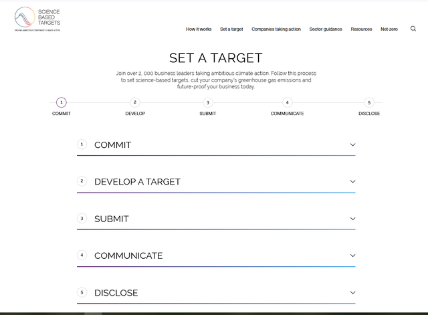The image size is (428, 315).
Task: Expand the Communicate section chevron
Action: click(x=352, y=255)
